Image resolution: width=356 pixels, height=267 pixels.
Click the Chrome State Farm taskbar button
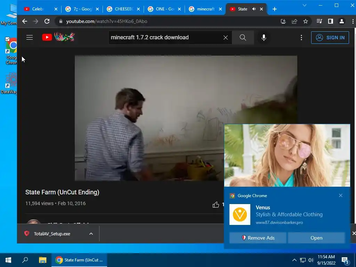click(x=79, y=260)
